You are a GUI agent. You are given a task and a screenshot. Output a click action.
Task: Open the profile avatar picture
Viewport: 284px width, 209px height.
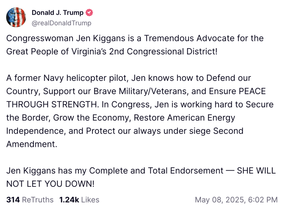click(16, 17)
